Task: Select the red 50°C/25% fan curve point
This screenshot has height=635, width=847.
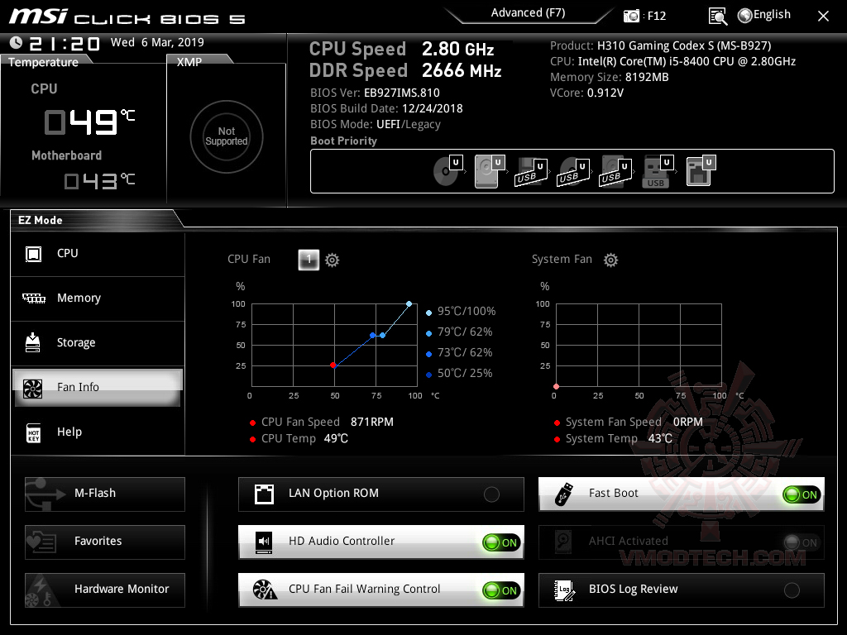Action: [x=333, y=365]
